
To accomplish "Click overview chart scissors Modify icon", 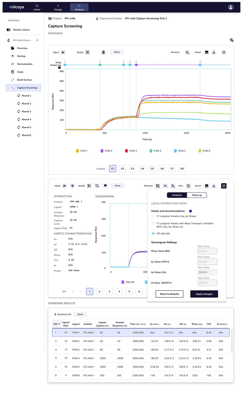I will (x=88, y=52).
